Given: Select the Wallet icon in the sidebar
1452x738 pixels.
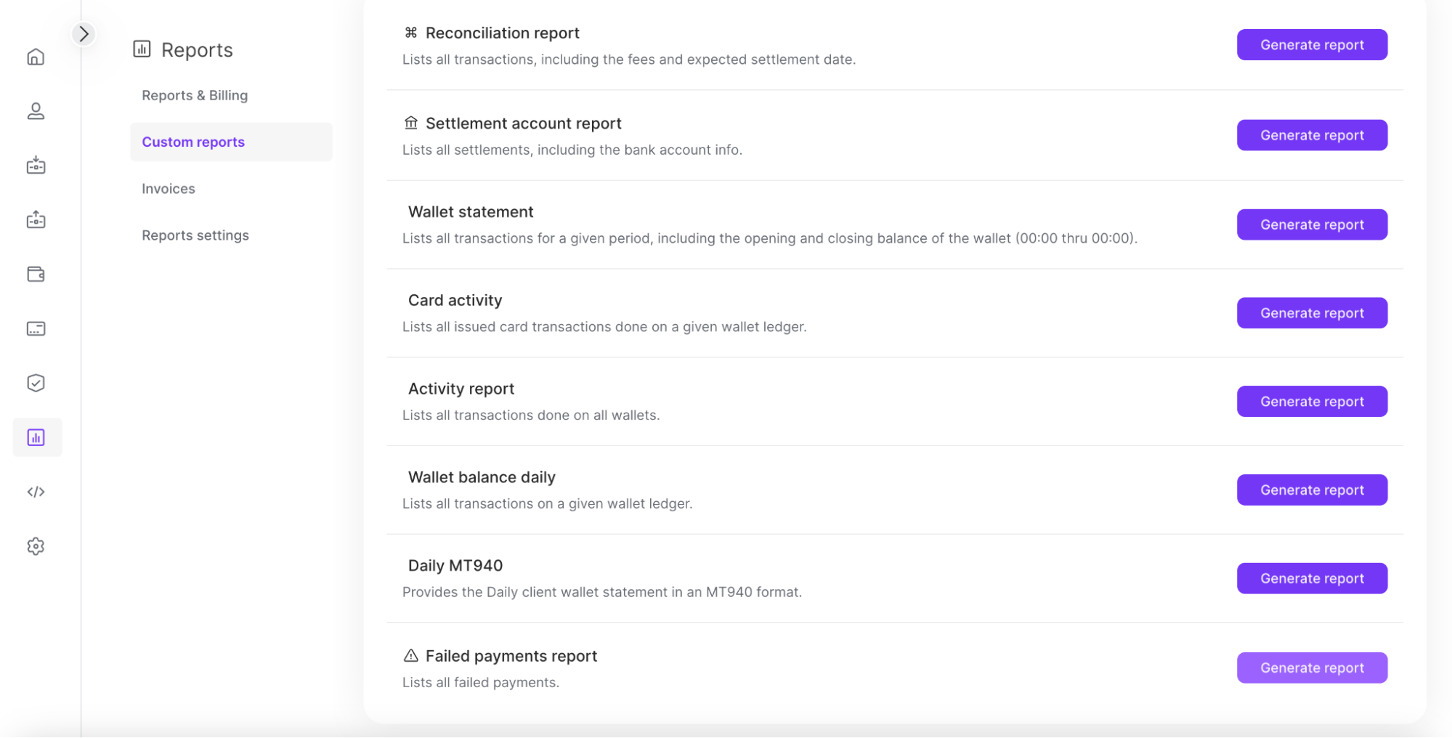Looking at the screenshot, I should [x=36, y=274].
